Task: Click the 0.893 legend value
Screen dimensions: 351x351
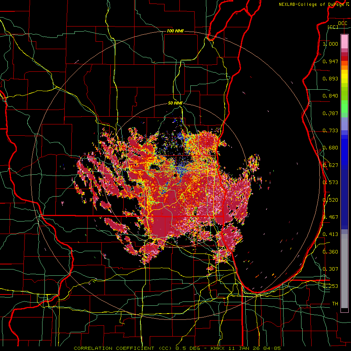Action: pos(330,78)
